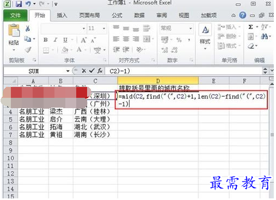Click the 插入 Insert cells button

point(229,27)
